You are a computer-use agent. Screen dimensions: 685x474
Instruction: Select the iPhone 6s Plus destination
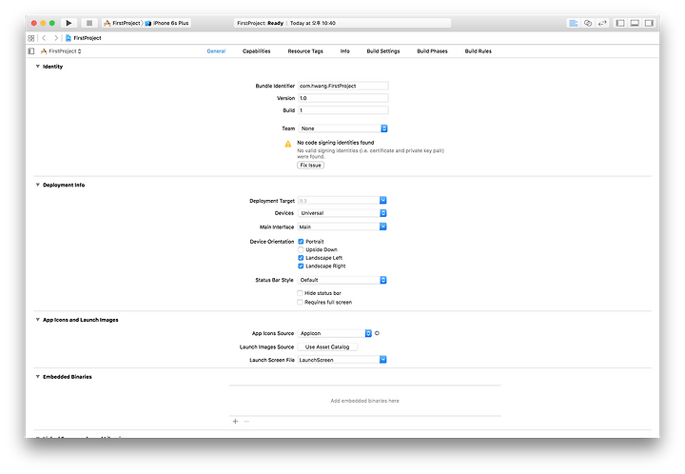pos(166,23)
